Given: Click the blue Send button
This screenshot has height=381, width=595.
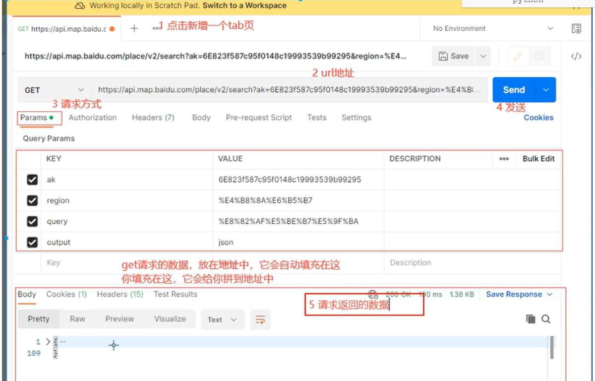Looking at the screenshot, I should point(514,90).
